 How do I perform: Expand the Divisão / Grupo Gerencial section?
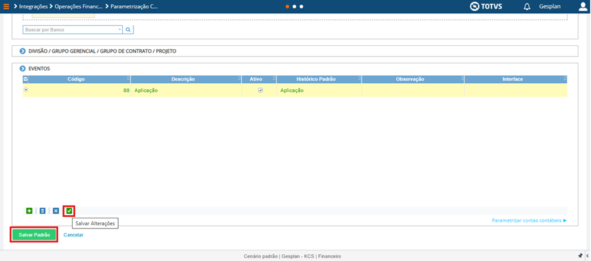click(x=23, y=51)
